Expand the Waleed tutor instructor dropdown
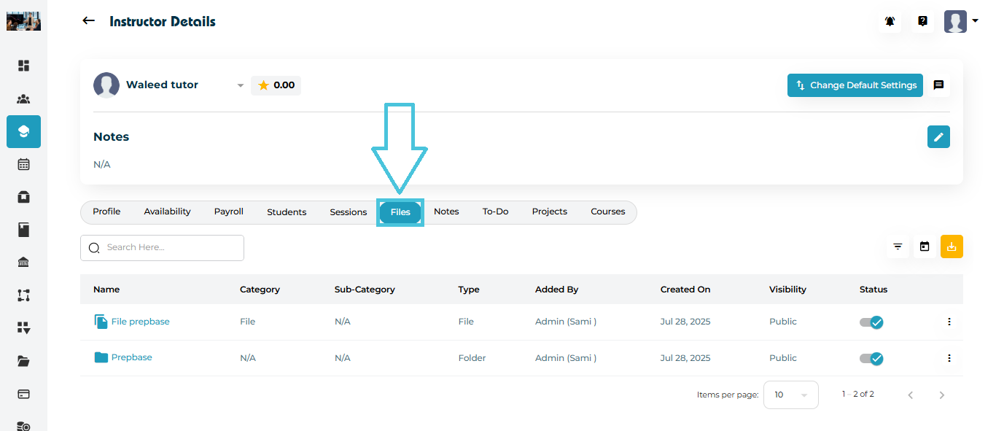 240,86
